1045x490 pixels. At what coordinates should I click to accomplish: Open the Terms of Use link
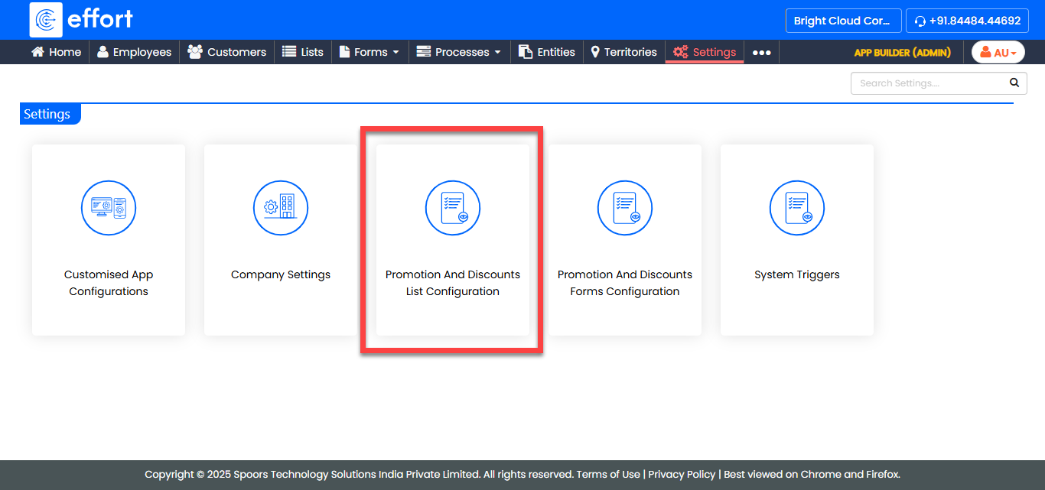[x=608, y=474]
